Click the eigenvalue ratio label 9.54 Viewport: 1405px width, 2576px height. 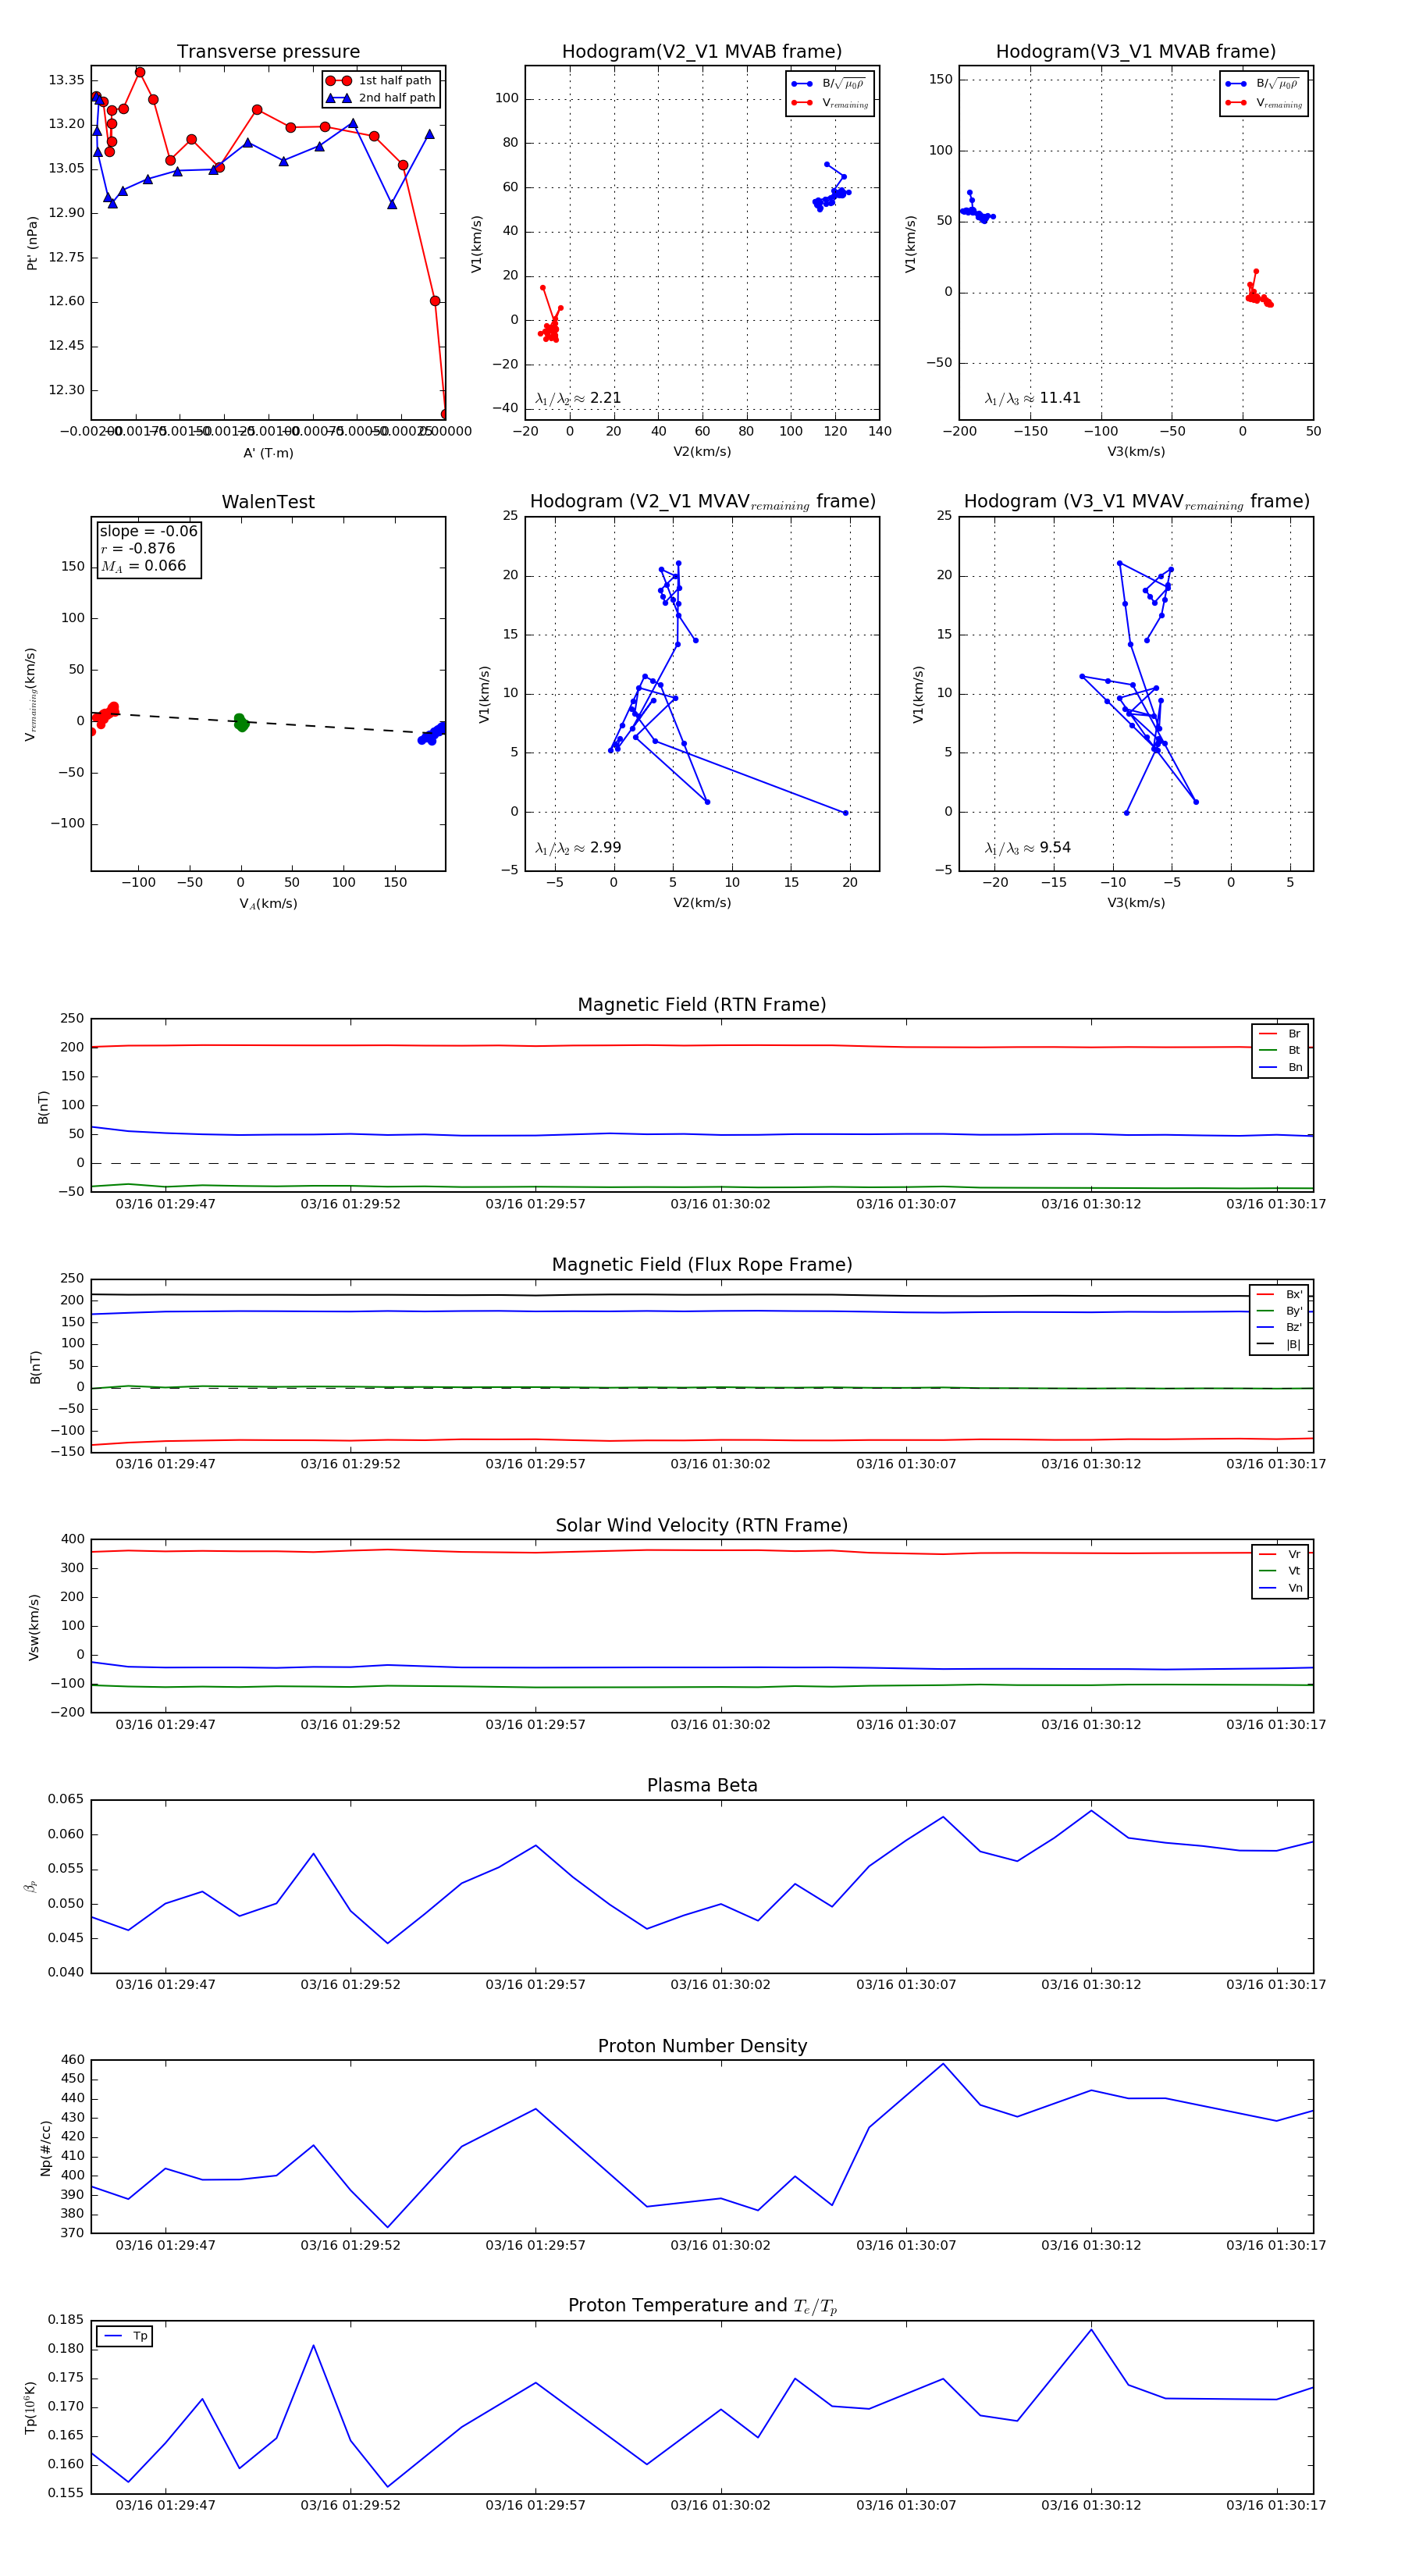tap(1027, 848)
